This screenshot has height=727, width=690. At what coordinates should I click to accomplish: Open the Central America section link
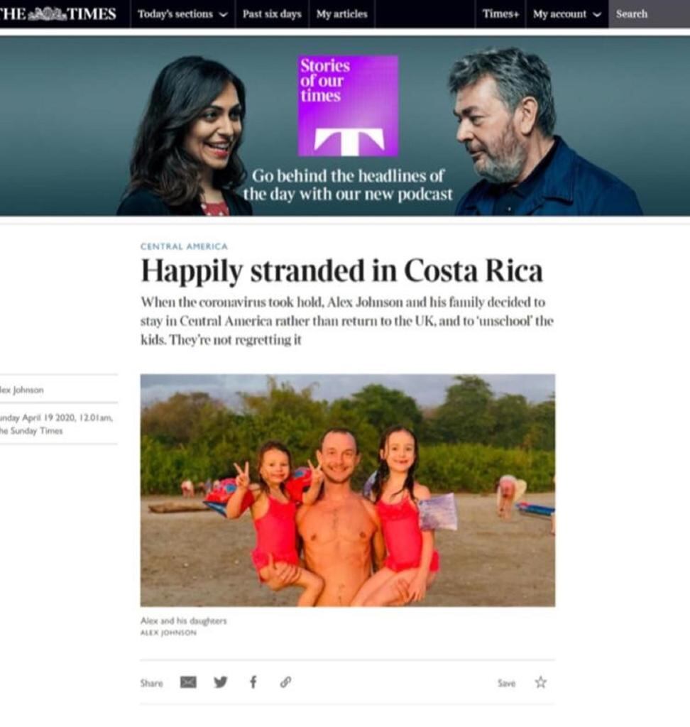184,246
